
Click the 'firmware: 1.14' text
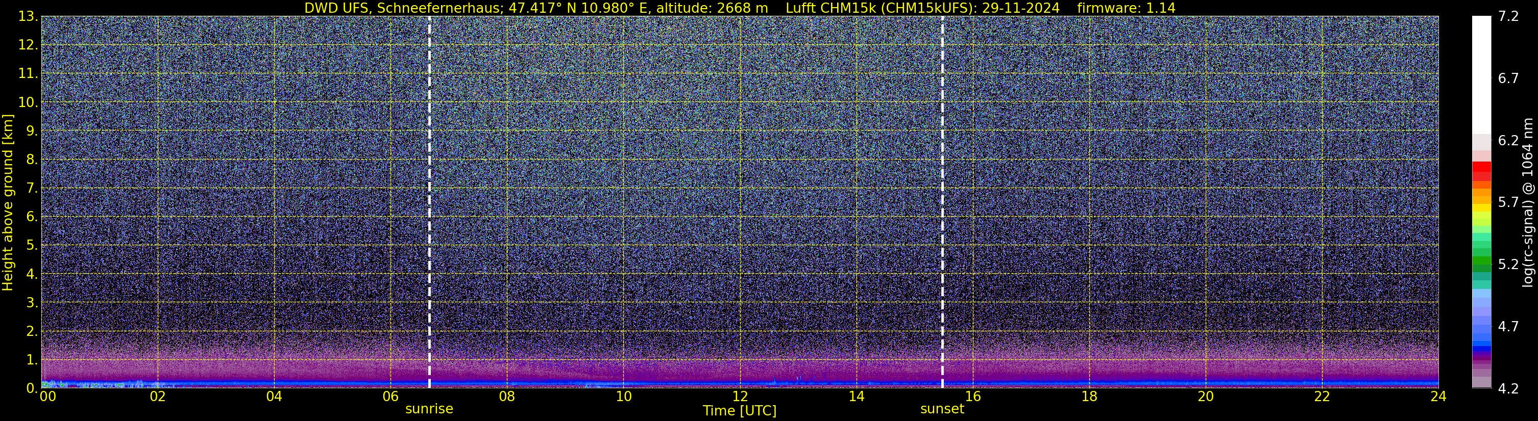click(1126, 8)
